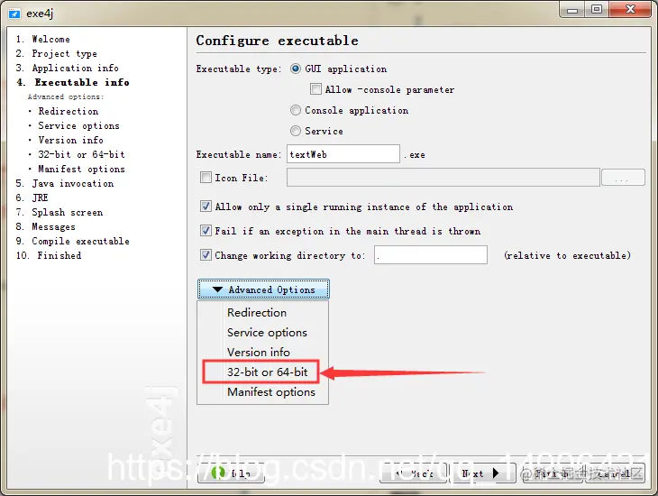Open Manifest options in sidebar
This screenshot has width=658, height=496.
click(x=81, y=169)
